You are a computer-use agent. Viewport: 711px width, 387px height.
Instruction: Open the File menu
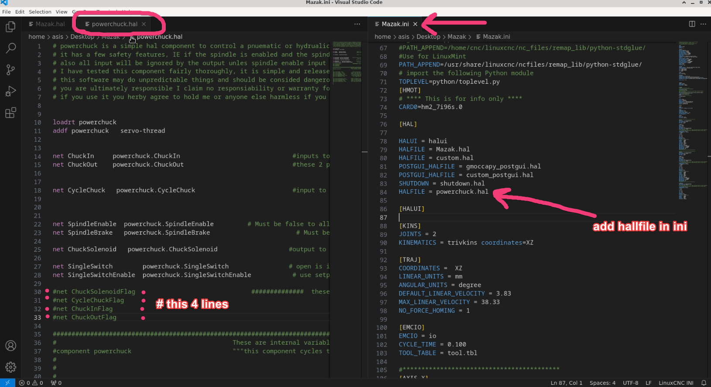(7, 12)
